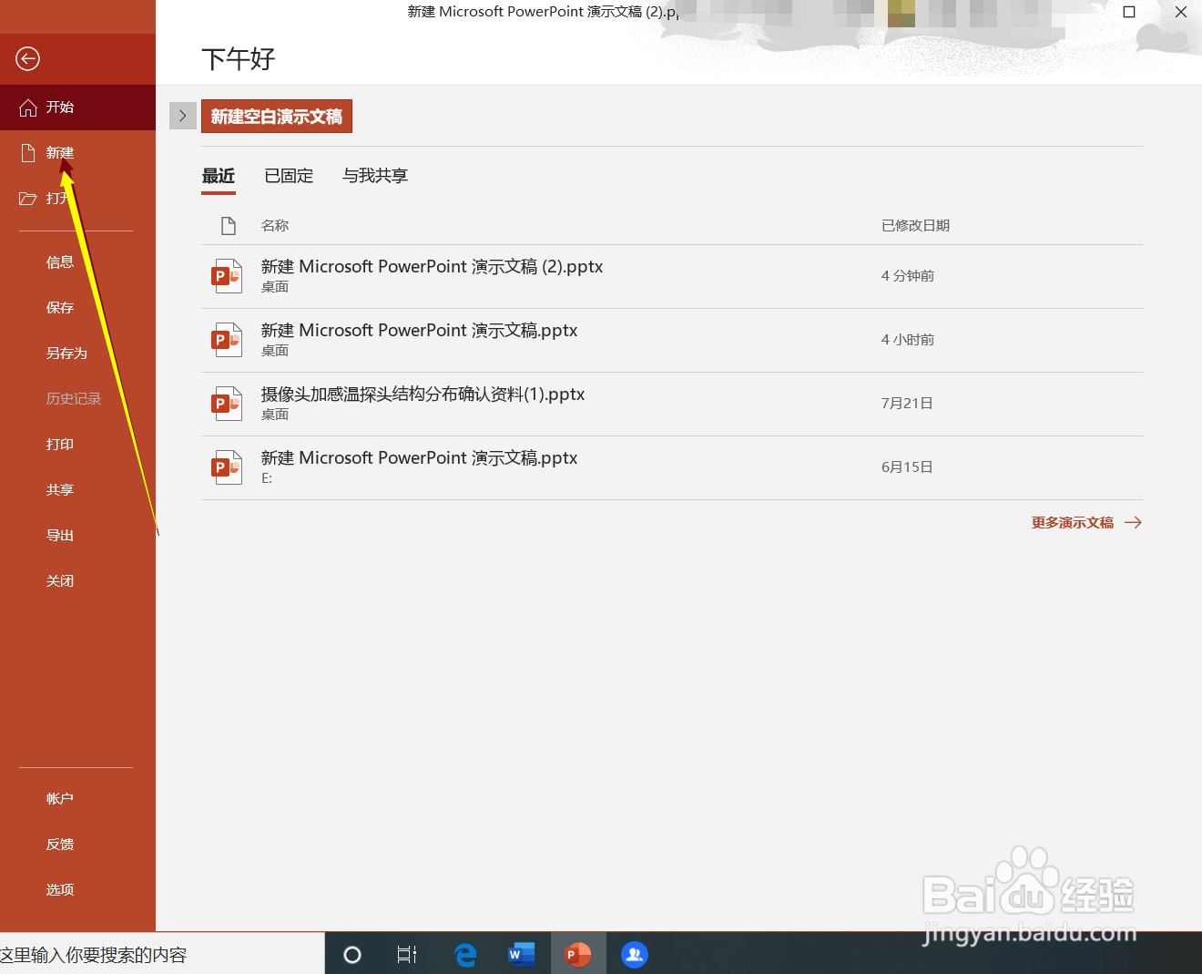Switch to Word in the taskbar
This screenshot has height=974, width=1202.
(x=521, y=955)
